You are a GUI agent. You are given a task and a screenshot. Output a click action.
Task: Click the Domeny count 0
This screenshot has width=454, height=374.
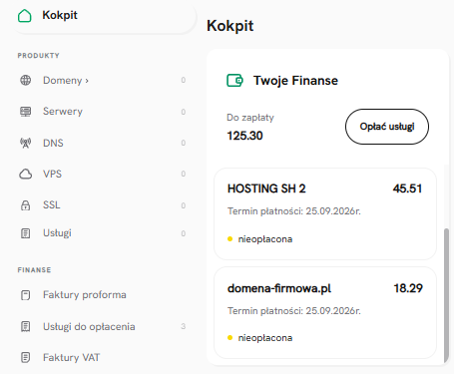pos(184,80)
